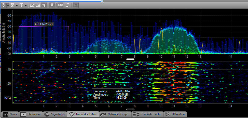
Task: Toggle the max trace up-arrow icon
Action: click(x=21, y=5)
